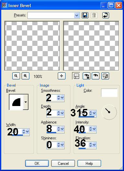
Task: Randomize parameters with the dice icon
Action: (105, 76)
